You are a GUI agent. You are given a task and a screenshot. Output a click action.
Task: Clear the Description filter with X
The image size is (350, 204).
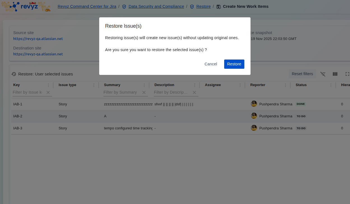coord(194,92)
